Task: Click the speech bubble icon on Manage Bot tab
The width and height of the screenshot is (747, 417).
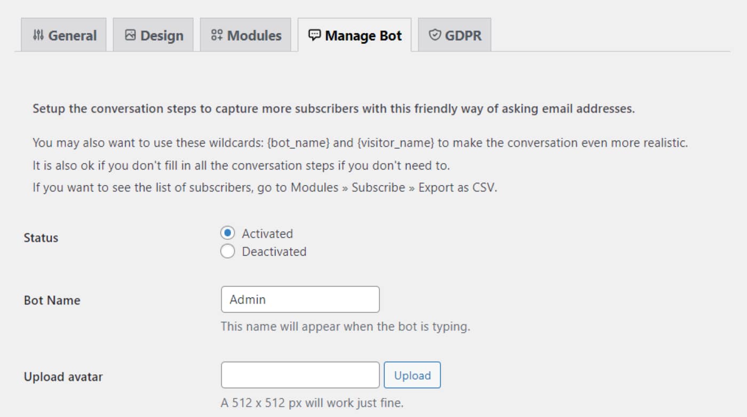Action: coord(315,35)
